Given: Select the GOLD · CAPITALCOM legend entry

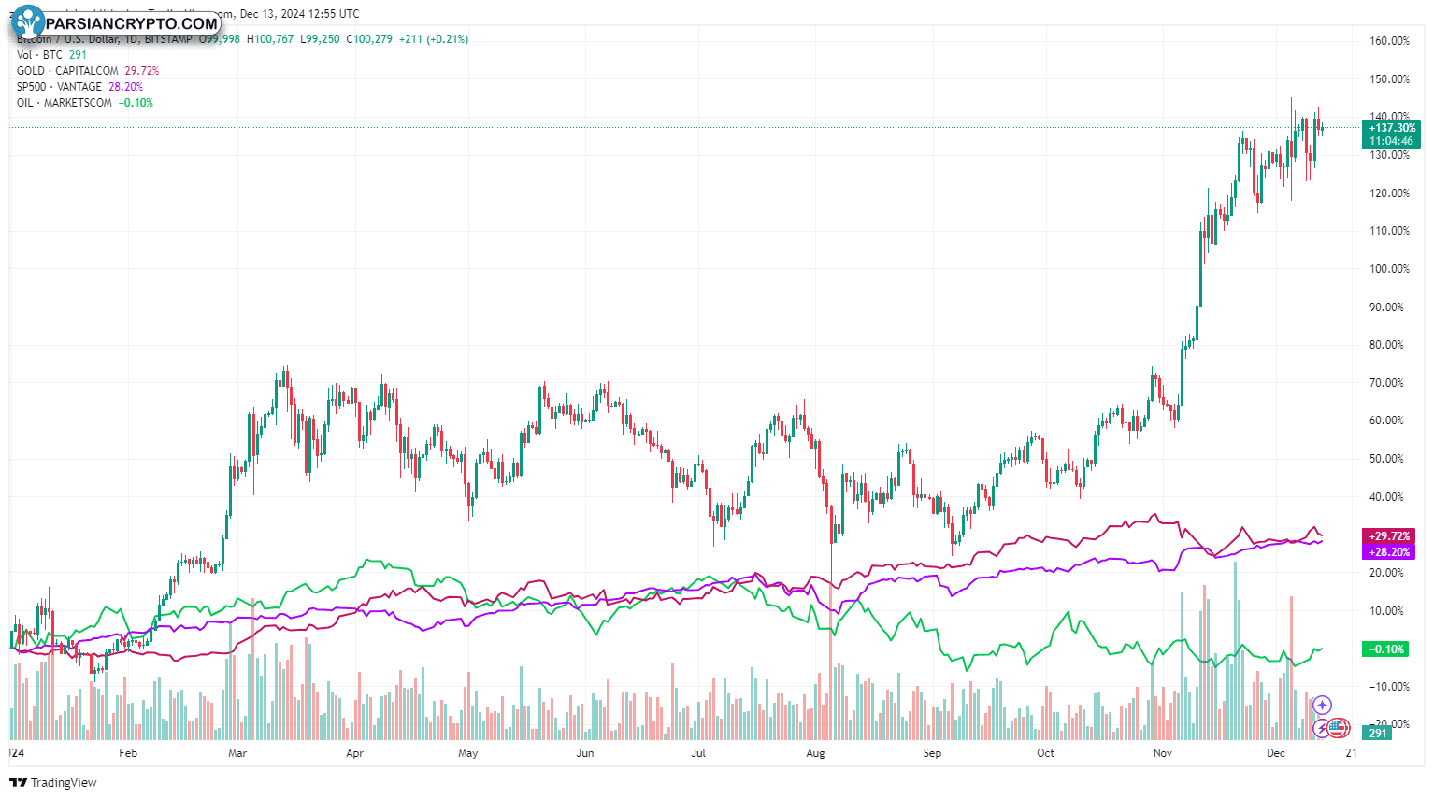Looking at the screenshot, I should (67, 71).
